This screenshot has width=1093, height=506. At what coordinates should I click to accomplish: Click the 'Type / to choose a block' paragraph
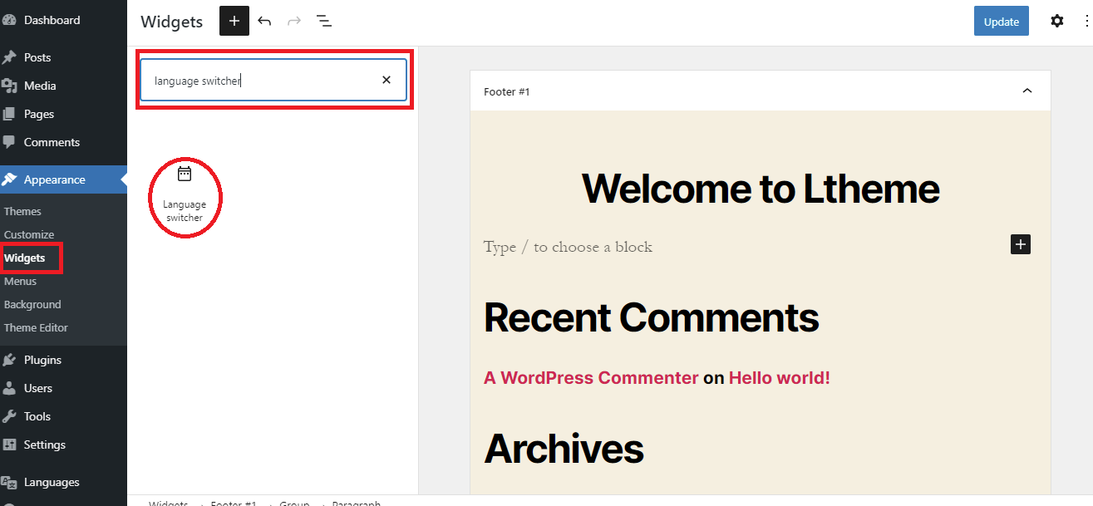pyautogui.click(x=569, y=247)
